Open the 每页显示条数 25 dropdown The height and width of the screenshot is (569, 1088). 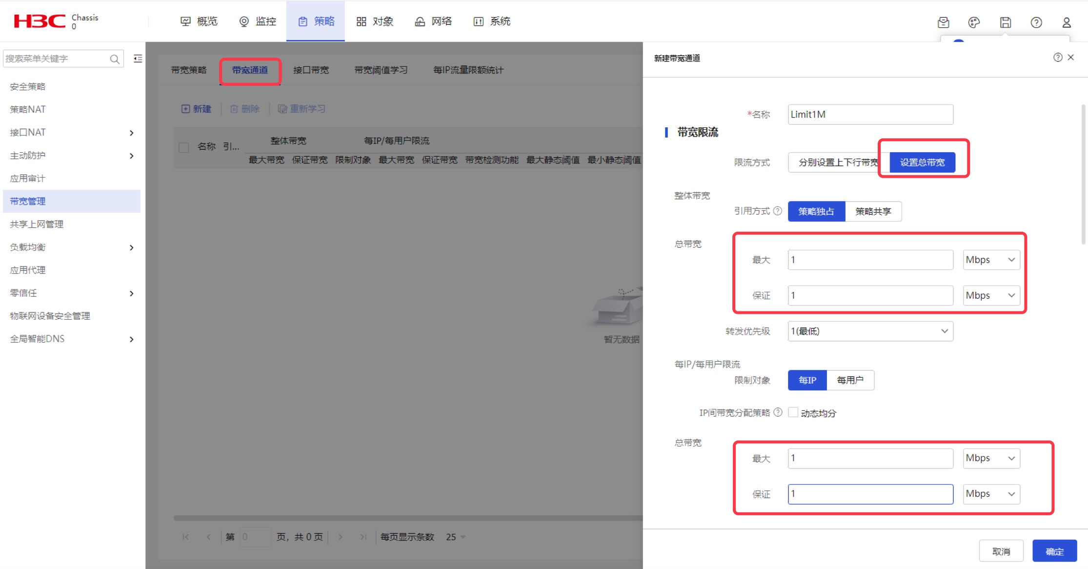(x=455, y=537)
